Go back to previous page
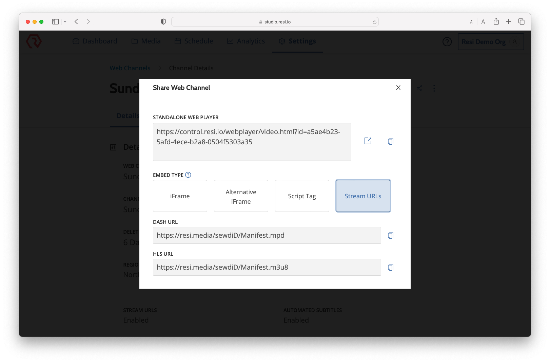 (x=76, y=22)
